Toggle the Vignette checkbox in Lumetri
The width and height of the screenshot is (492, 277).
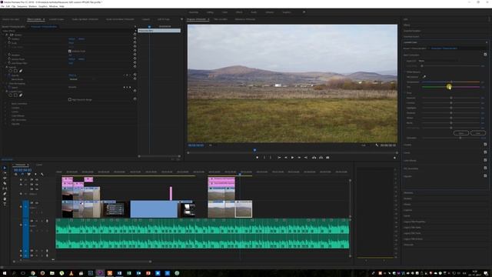click(x=485, y=175)
